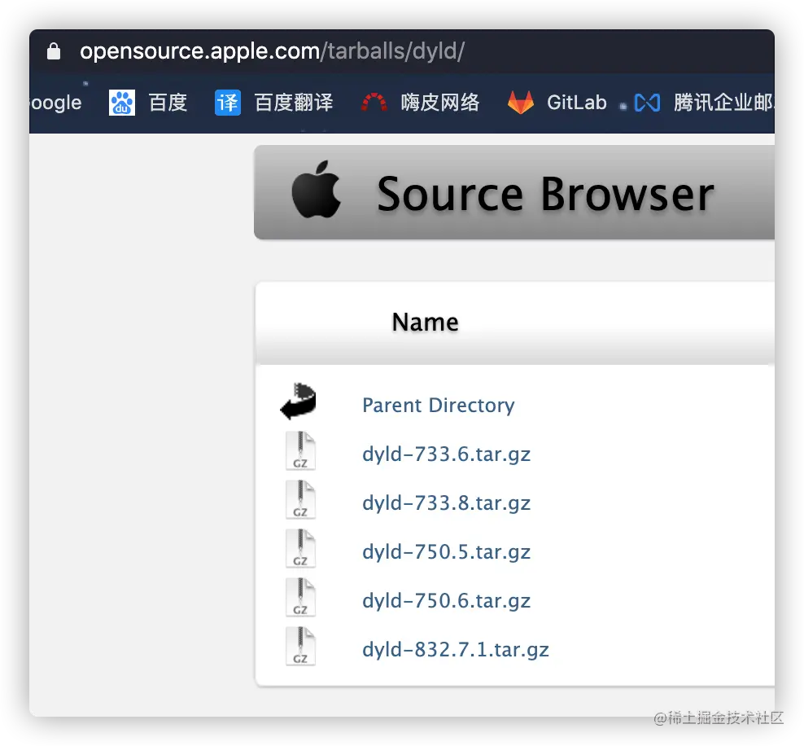Download dyld-733.8.tar.gz
Viewport: 804px width, 746px height.
[446, 503]
